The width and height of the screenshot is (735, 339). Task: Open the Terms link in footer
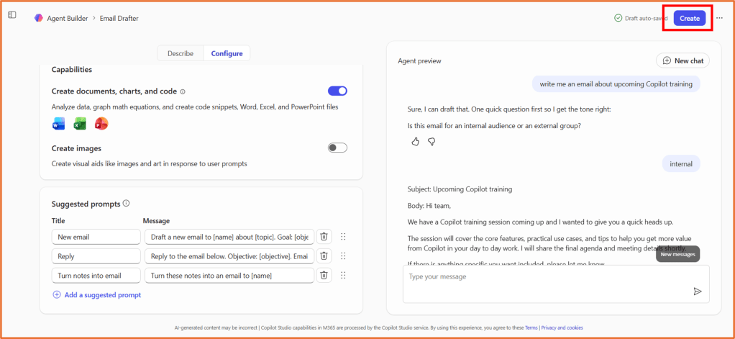click(x=531, y=327)
